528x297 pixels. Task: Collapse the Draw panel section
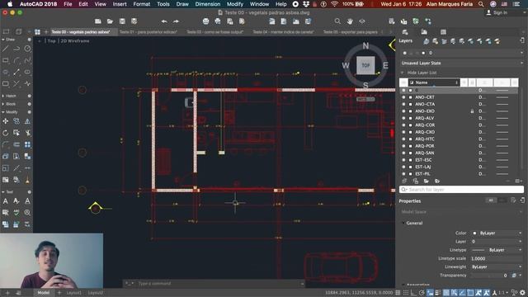3,40
